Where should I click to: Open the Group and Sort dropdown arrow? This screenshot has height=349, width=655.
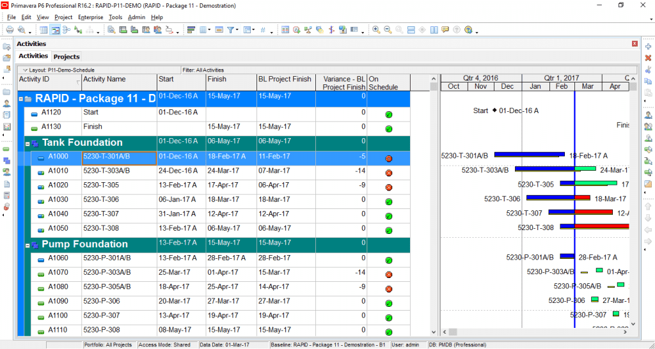[253, 30]
